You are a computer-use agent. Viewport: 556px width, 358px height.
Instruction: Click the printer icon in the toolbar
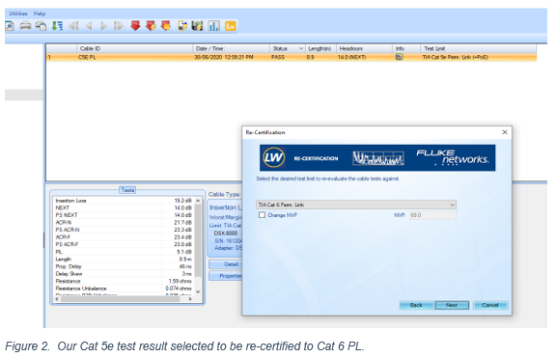(25, 26)
